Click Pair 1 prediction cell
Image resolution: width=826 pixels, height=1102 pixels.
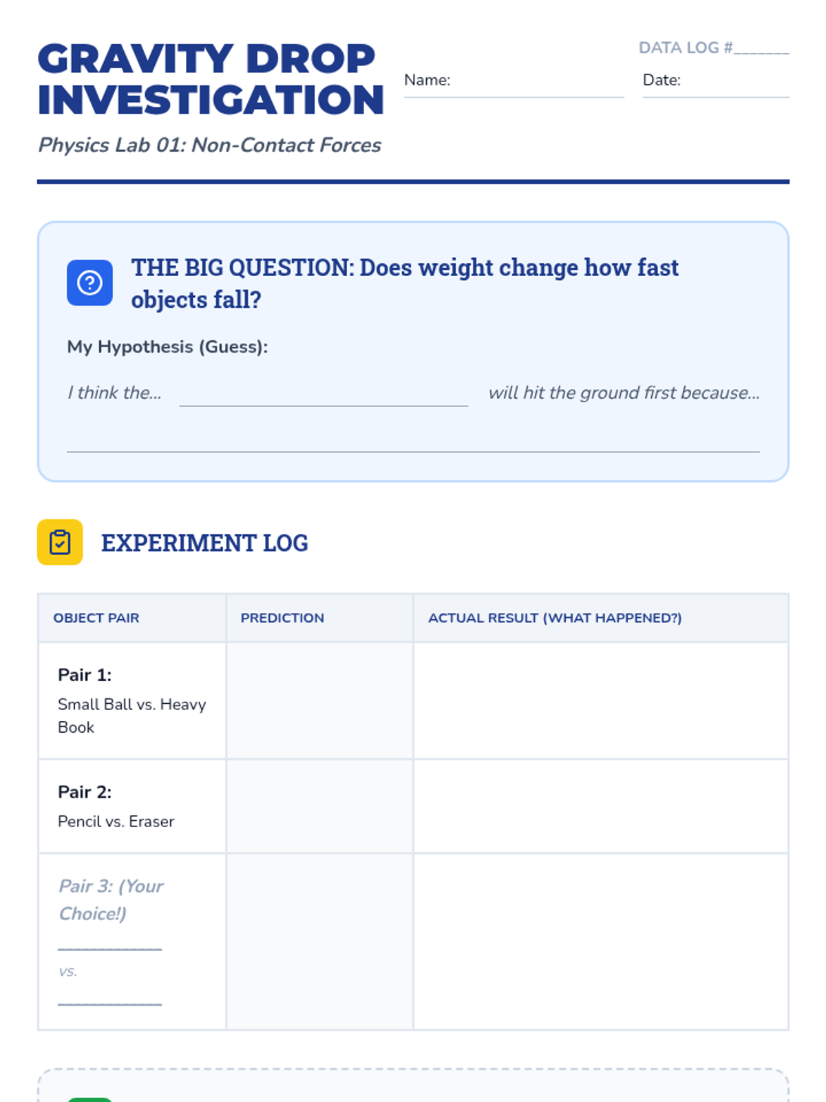[319, 700]
